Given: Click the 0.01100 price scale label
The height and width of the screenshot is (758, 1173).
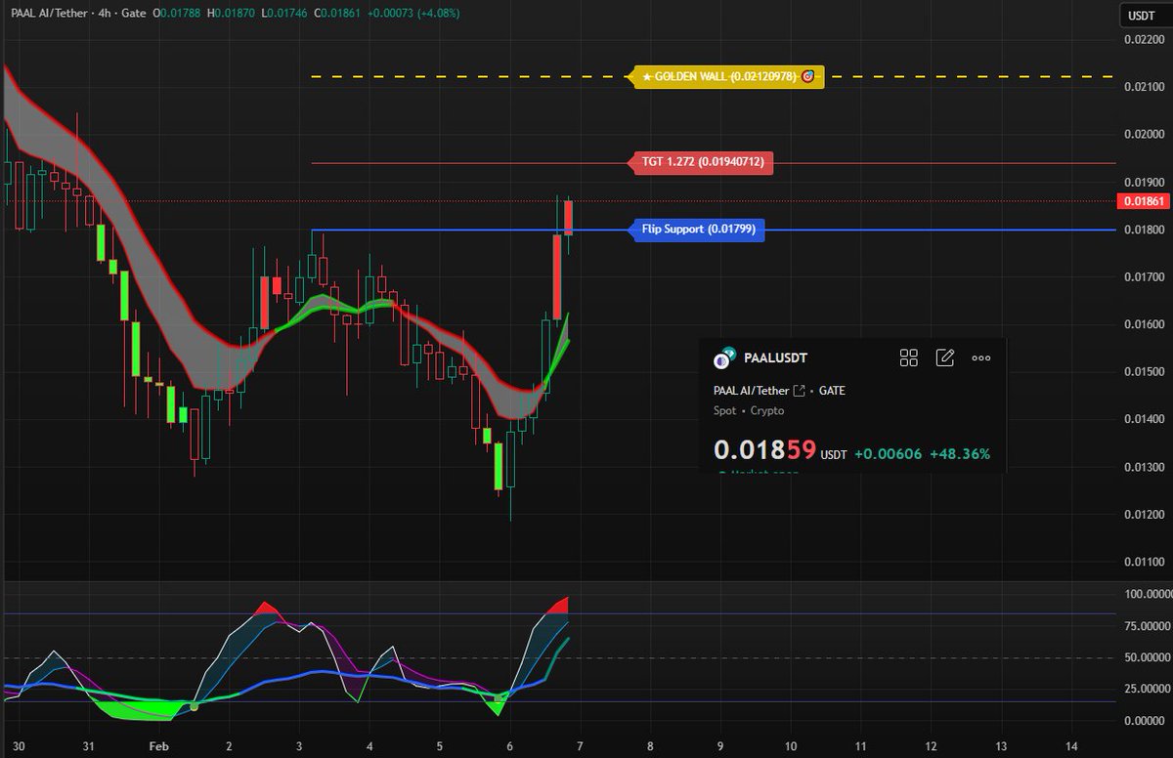Looking at the screenshot, I should tap(1143, 563).
